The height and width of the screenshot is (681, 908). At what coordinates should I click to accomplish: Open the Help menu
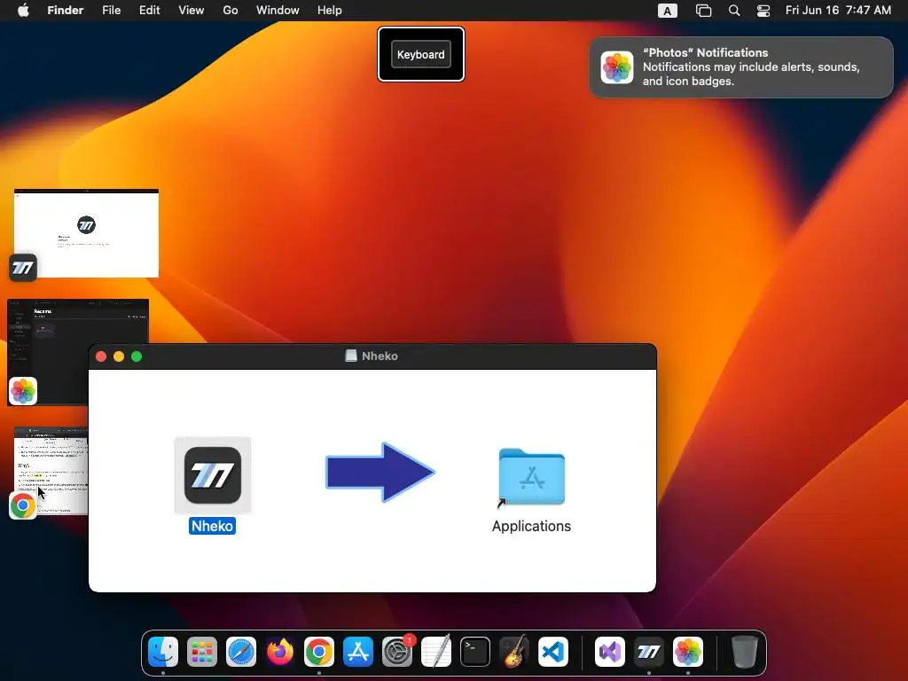[330, 11]
